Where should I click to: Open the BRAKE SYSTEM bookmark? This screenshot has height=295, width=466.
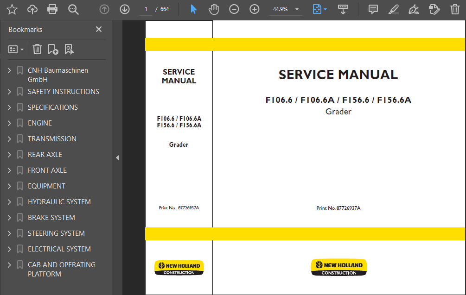point(51,218)
